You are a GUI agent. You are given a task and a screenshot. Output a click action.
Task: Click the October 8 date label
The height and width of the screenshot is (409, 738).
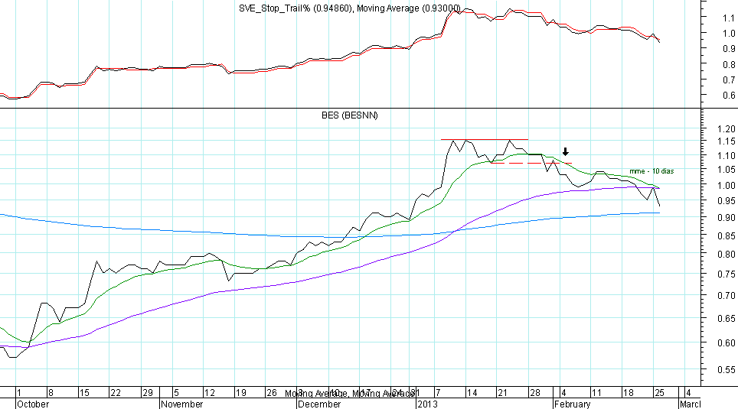coord(51,392)
